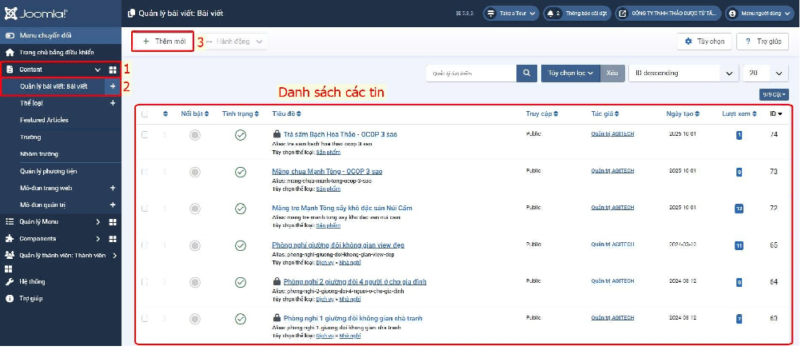801x350 pixels.
Task: Open article Măng tre Mạnh Tông sấy khô
Action: tap(341, 208)
